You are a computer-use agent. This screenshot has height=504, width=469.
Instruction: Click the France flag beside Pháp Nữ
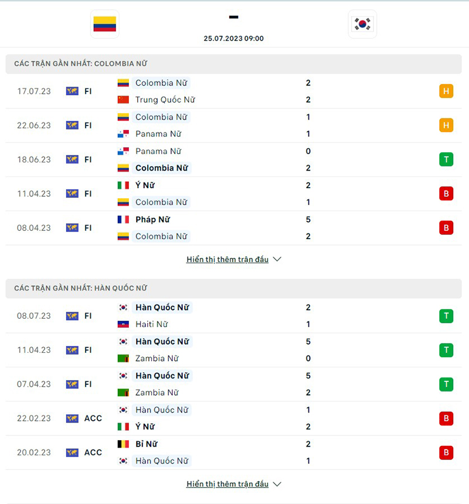coord(124,219)
